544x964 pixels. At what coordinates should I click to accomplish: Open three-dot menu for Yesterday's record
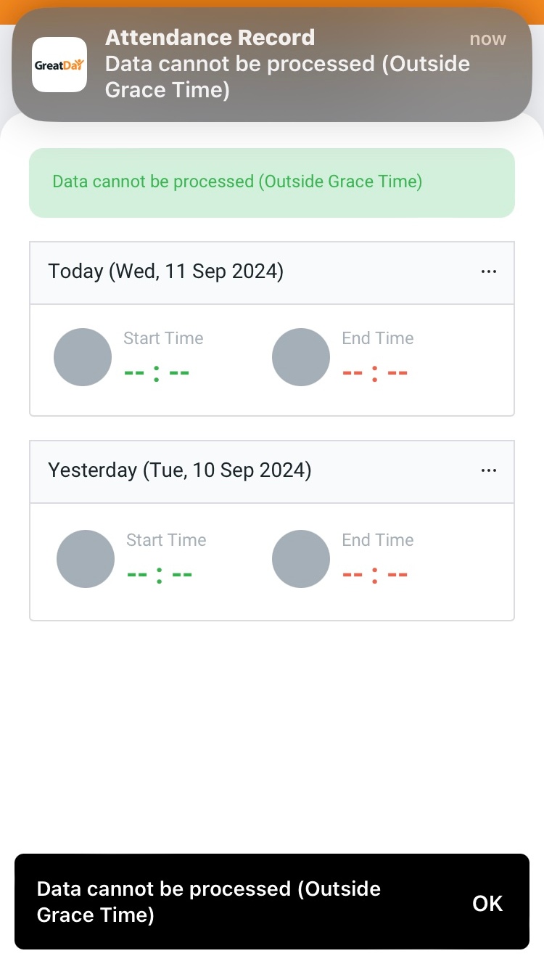(x=489, y=470)
